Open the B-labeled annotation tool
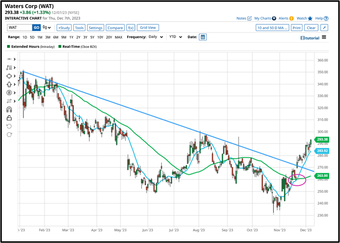This screenshot has height=243, width=340. [9, 92]
